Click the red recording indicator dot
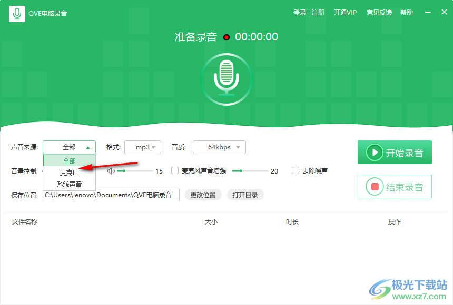Screen dimensions: 453x305 tap(226, 37)
